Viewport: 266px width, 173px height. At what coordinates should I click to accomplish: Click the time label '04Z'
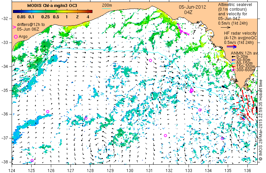click(x=188, y=12)
